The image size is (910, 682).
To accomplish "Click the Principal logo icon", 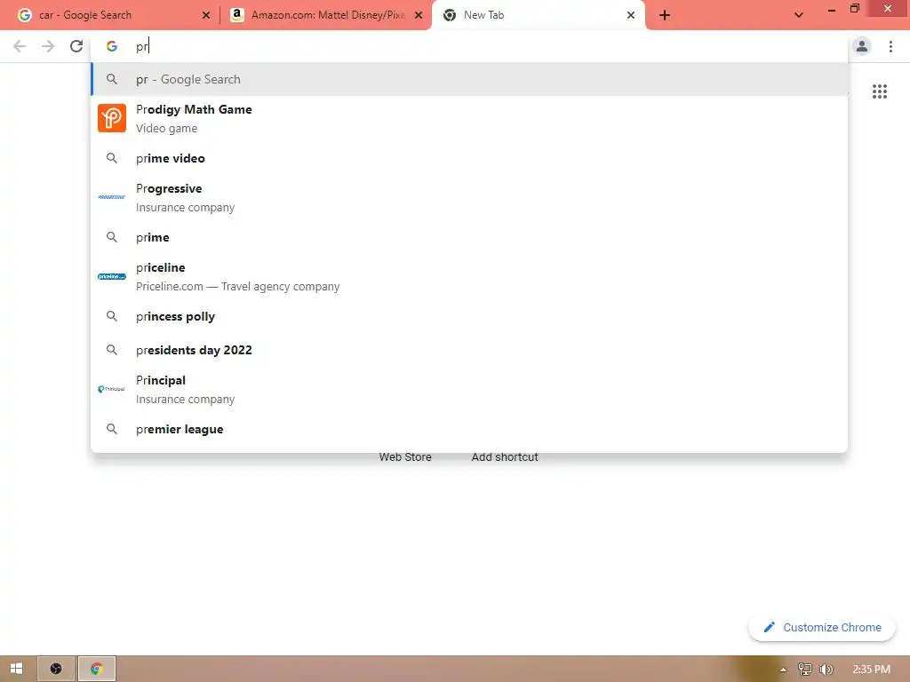I will click(112, 389).
